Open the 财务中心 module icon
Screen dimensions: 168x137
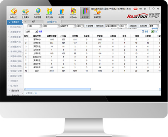click(x=73, y=13)
